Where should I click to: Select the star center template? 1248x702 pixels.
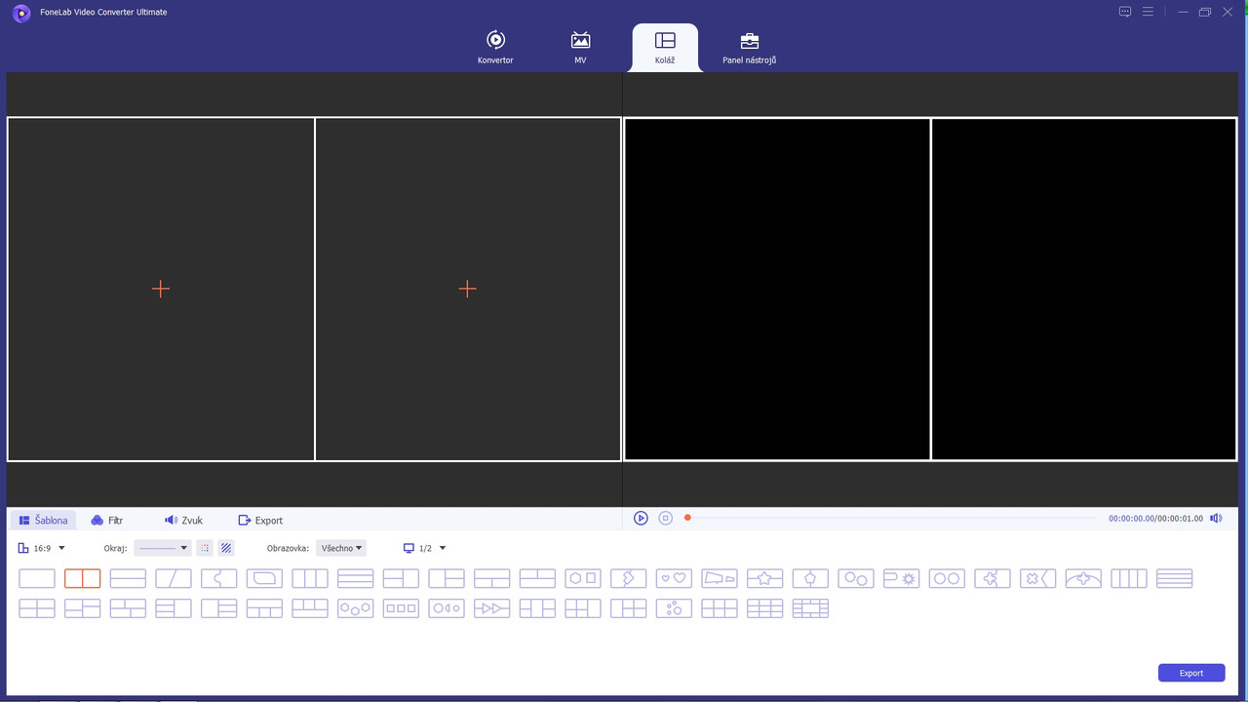point(765,578)
